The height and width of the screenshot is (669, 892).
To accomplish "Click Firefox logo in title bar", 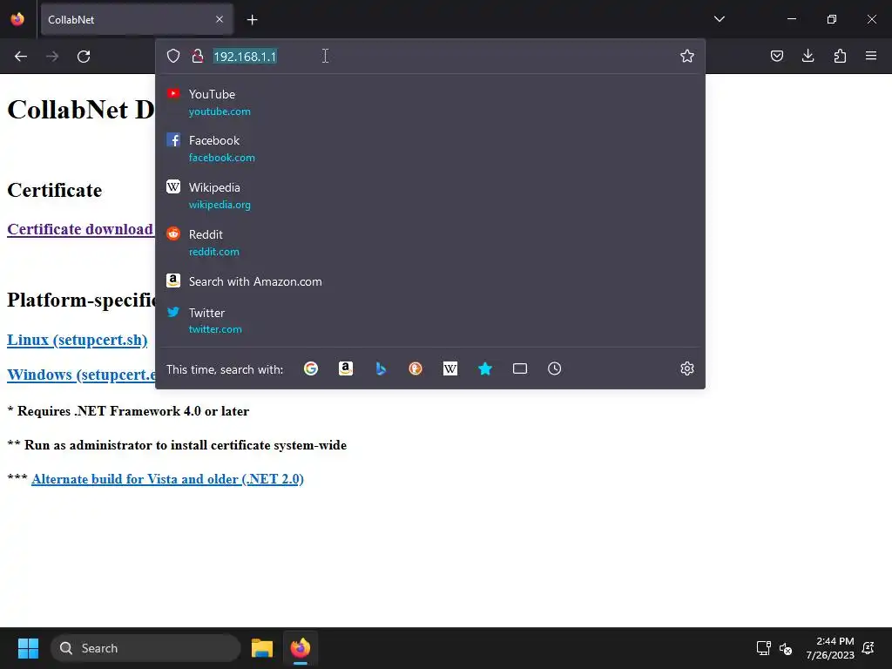I will (17, 19).
